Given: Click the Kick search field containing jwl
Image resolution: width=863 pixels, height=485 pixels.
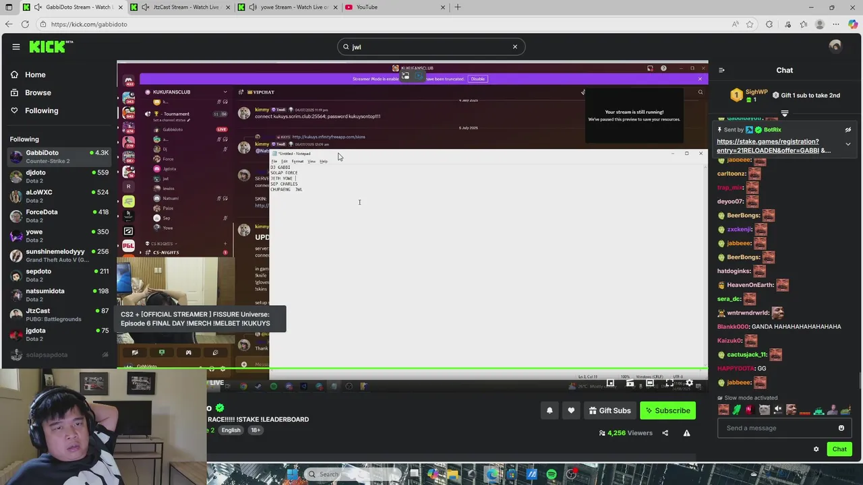Looking at the screenshot, I should (431, 46).
